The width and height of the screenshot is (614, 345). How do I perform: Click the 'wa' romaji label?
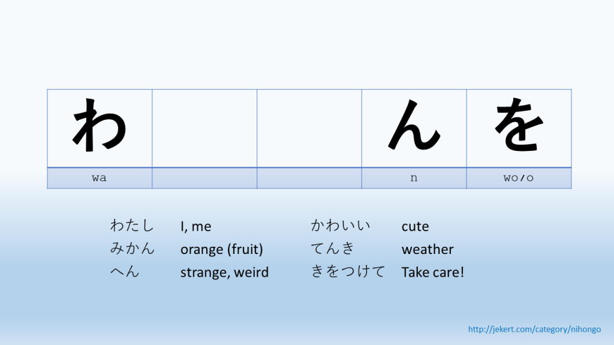[99, 178]
